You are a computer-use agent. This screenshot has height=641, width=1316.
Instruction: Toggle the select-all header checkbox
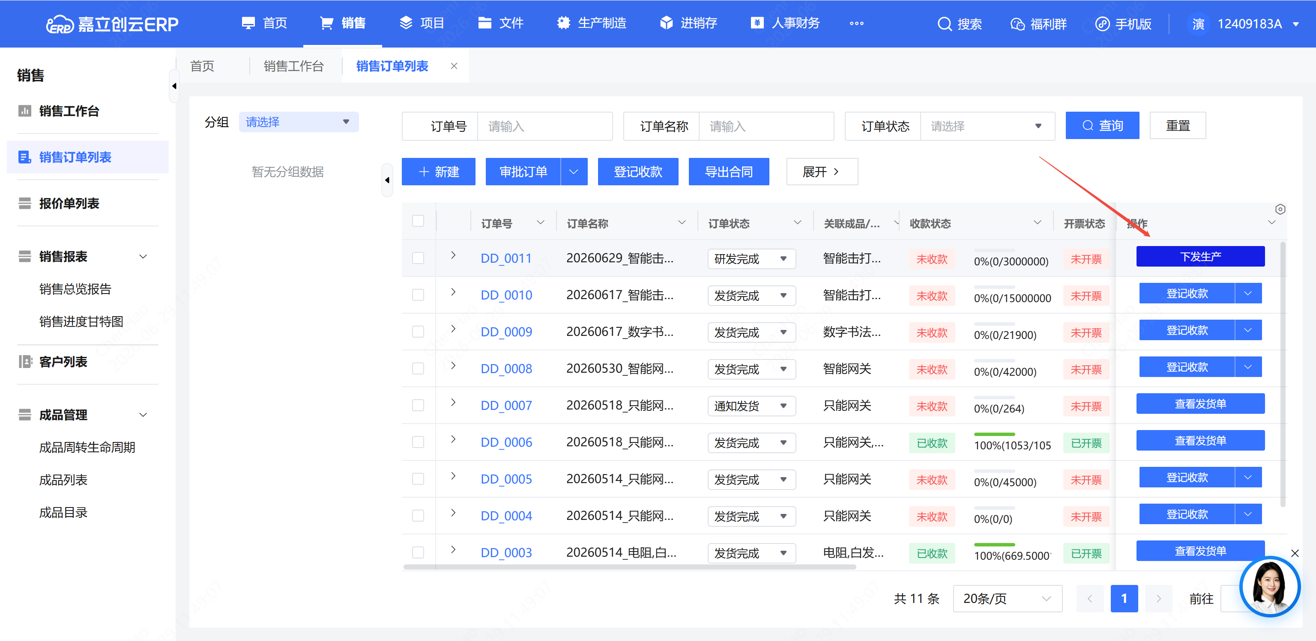[418, 221]
